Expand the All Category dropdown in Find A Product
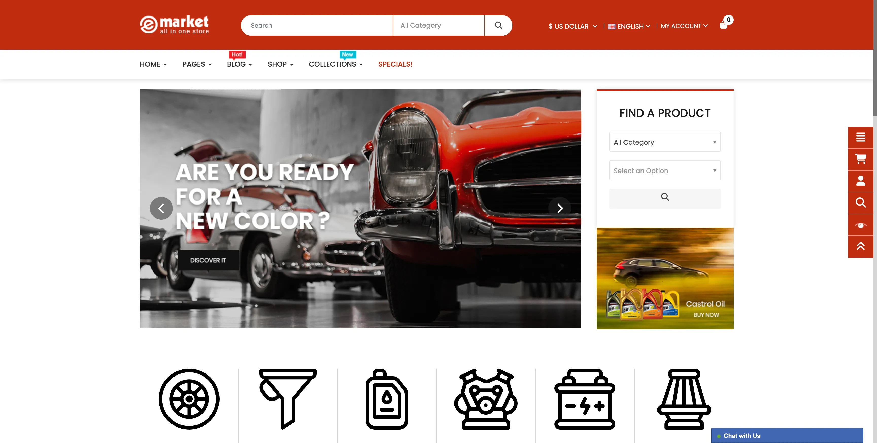 click(665, 142)
